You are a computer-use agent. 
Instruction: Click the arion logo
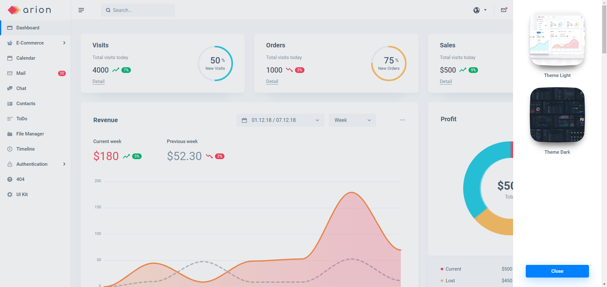click(29, 10)
